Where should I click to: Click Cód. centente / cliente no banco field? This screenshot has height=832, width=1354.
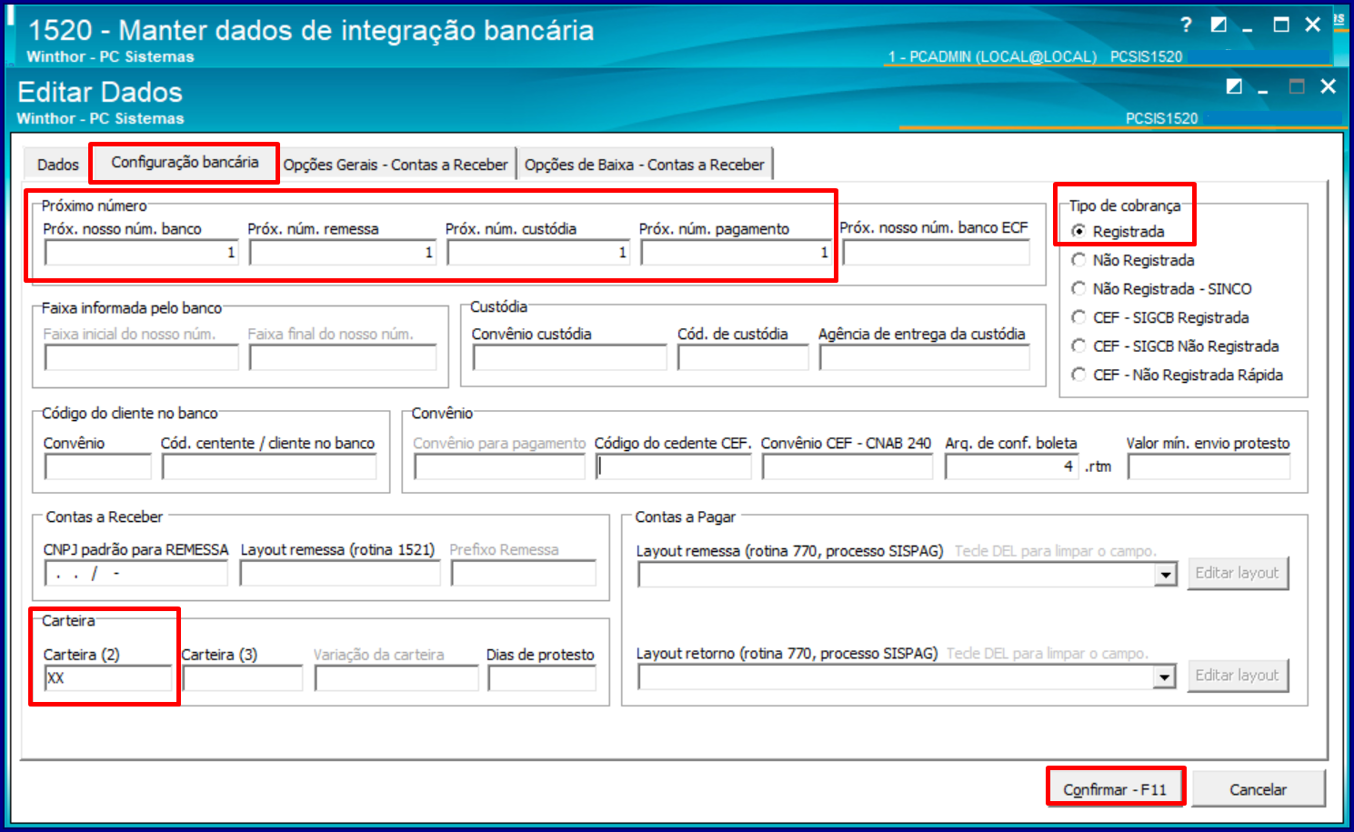[269, 466]
